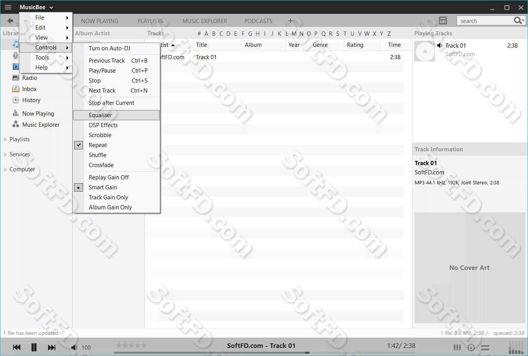This screenshot has width=528, height=356.
Task: Jump to letter Z in the alphabet bar
Action: (x=389, y=33)
